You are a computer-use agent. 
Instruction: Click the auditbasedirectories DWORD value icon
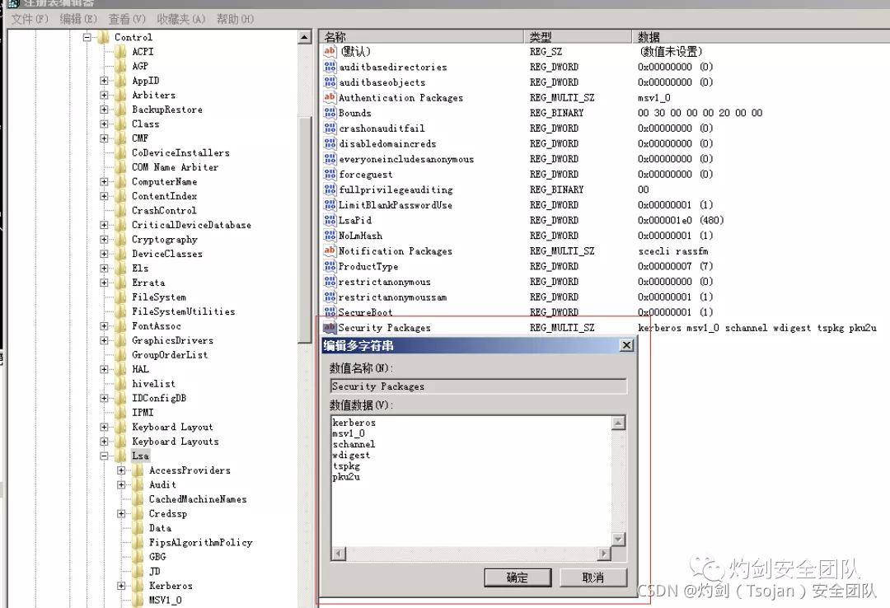tap(330, 67)
